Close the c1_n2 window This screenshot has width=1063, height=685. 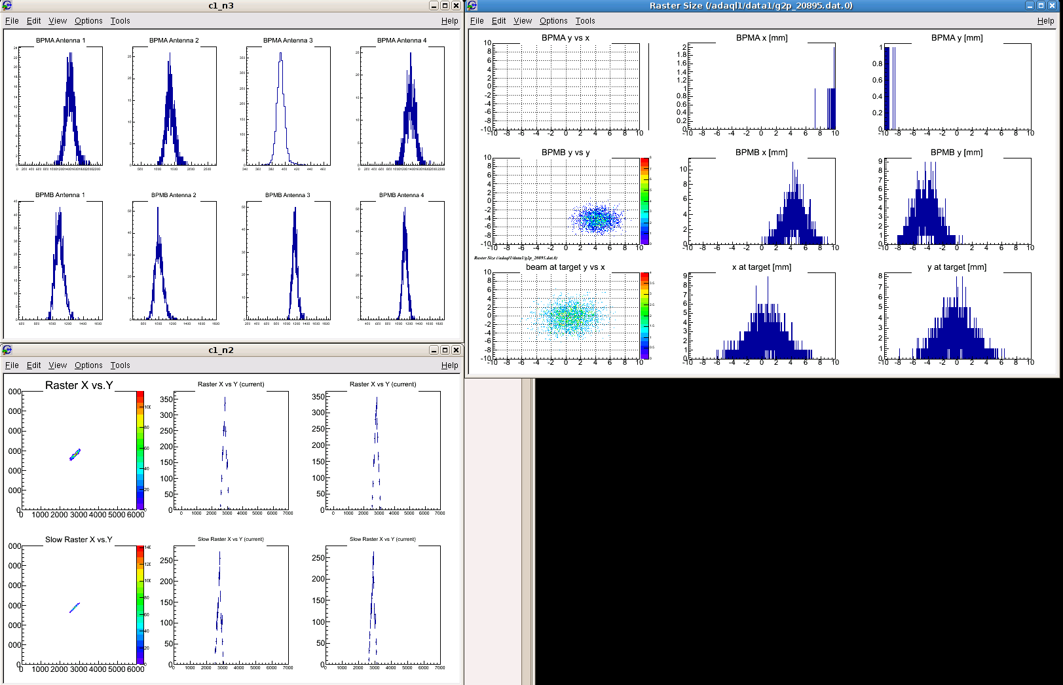[456, 350]
